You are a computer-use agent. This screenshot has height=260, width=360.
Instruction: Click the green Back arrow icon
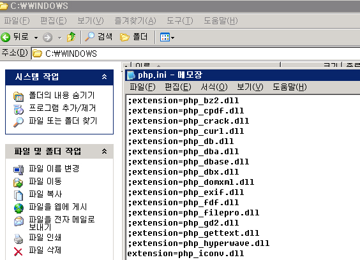click(x=6, y=37)
